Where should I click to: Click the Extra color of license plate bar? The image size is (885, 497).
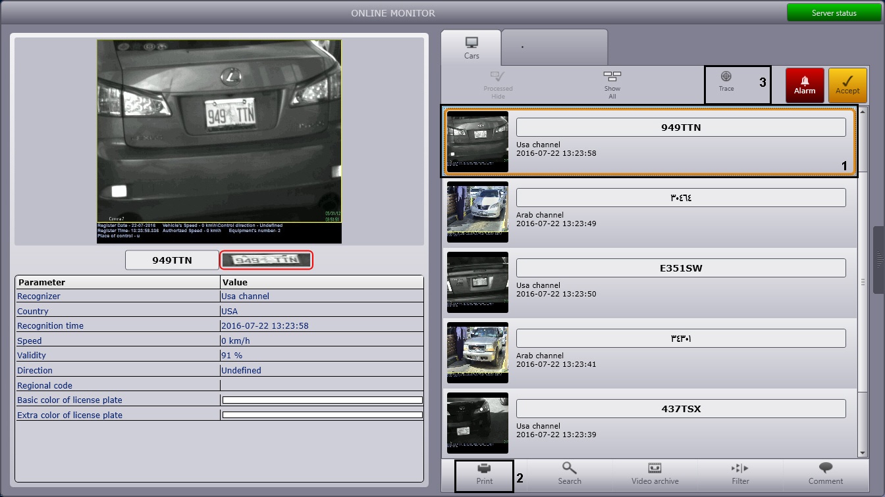(x=322, y=415)
